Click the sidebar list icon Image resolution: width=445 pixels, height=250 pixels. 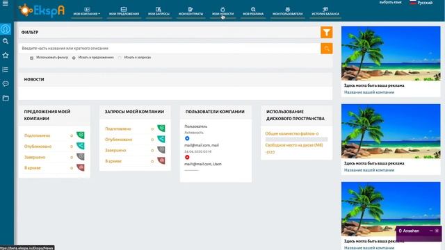tap(6, 69)
